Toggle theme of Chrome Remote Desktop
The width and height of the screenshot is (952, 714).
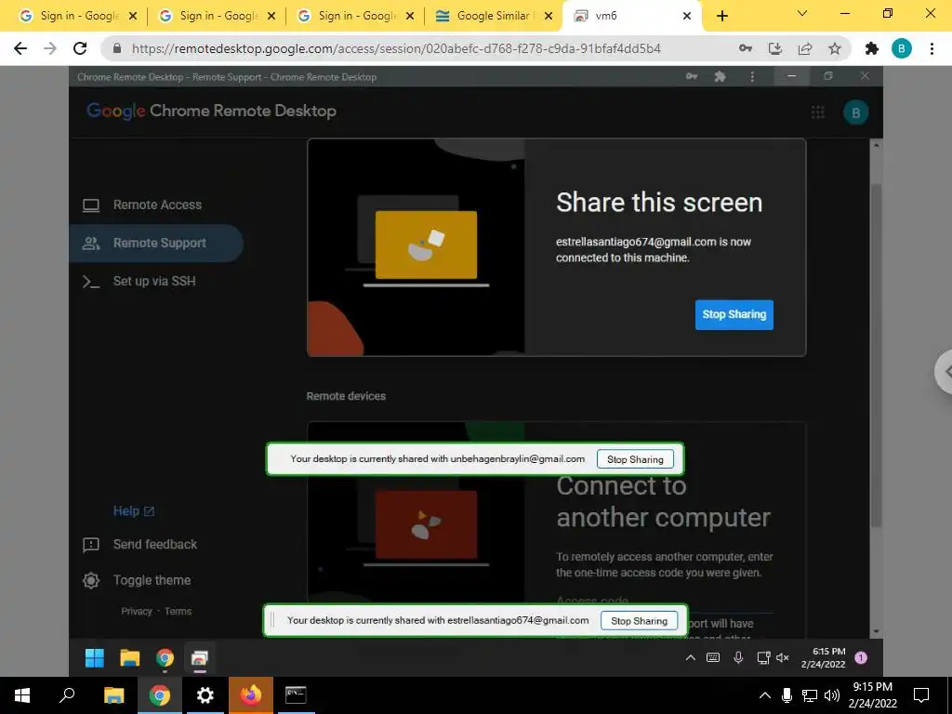pyautogui.click(x=152, y=580)
